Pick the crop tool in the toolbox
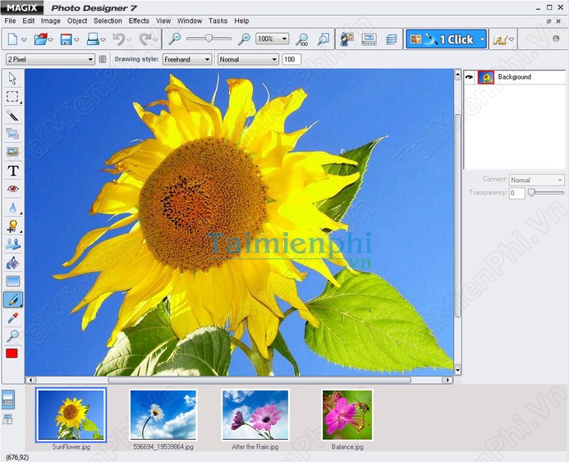This screenshot has height=462, width=569. click(12, 134)
